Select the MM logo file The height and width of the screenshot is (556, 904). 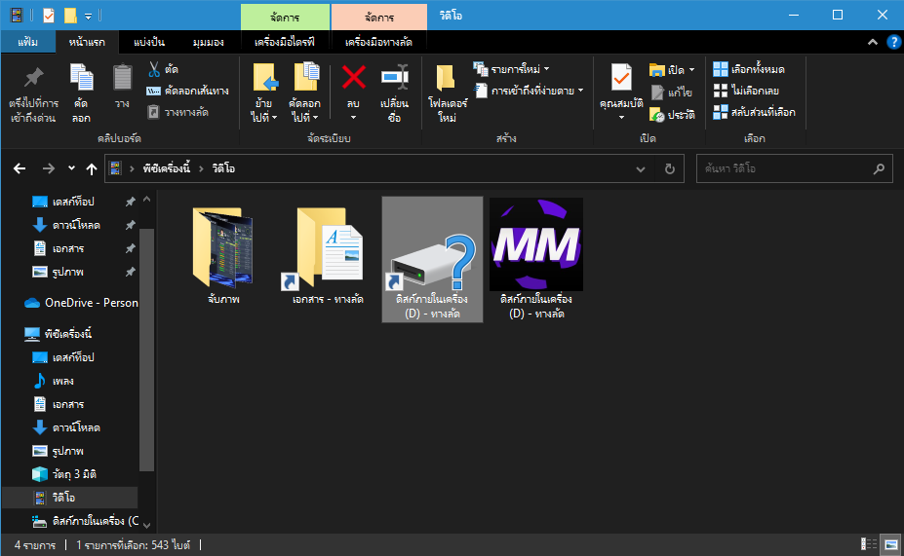coord(536,259)
